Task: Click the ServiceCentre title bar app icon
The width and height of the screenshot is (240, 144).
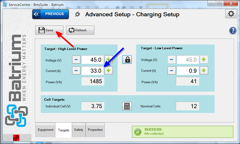Action: pyautogui.click(x=5, y=5)
